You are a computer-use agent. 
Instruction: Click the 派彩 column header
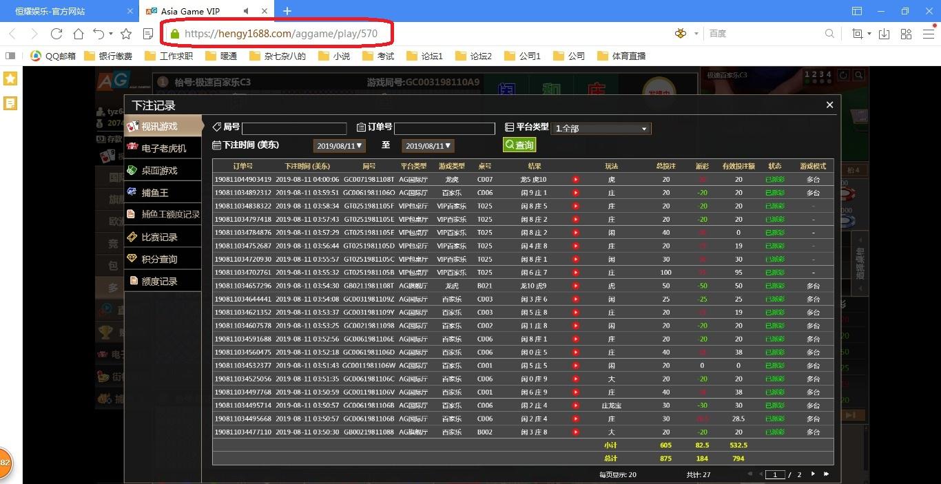tap(702, 166)
